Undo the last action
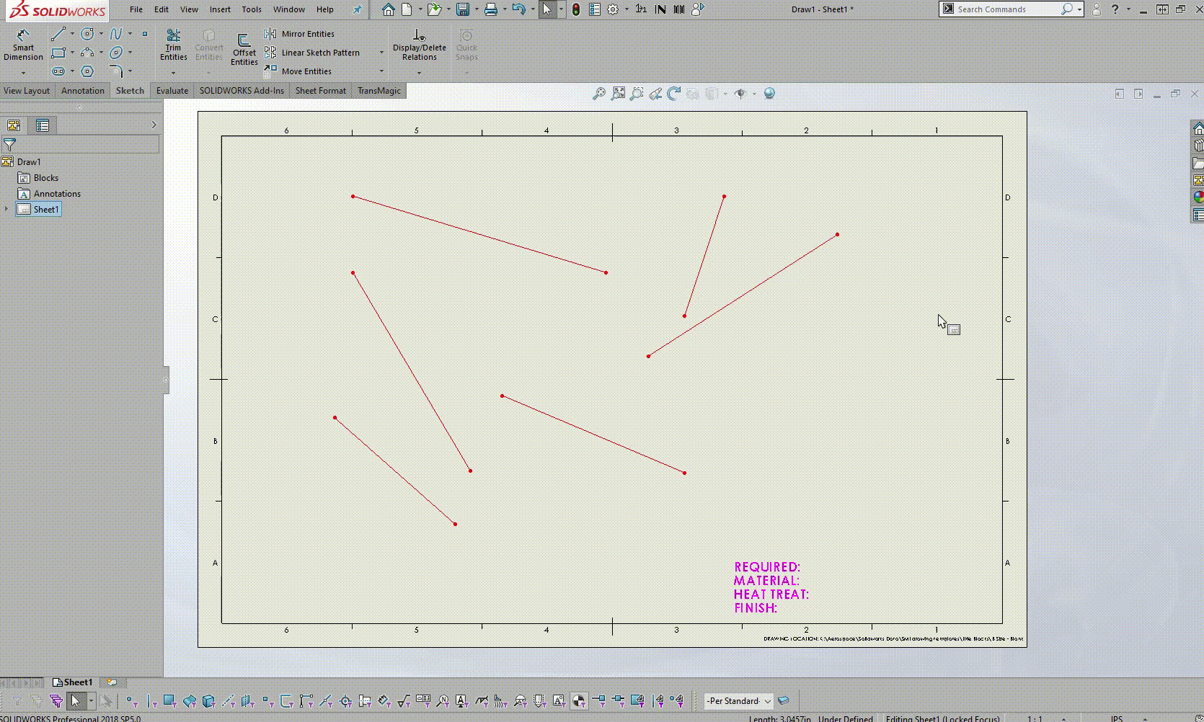This screenshot has width=1204, height=722. pos(518,9)
